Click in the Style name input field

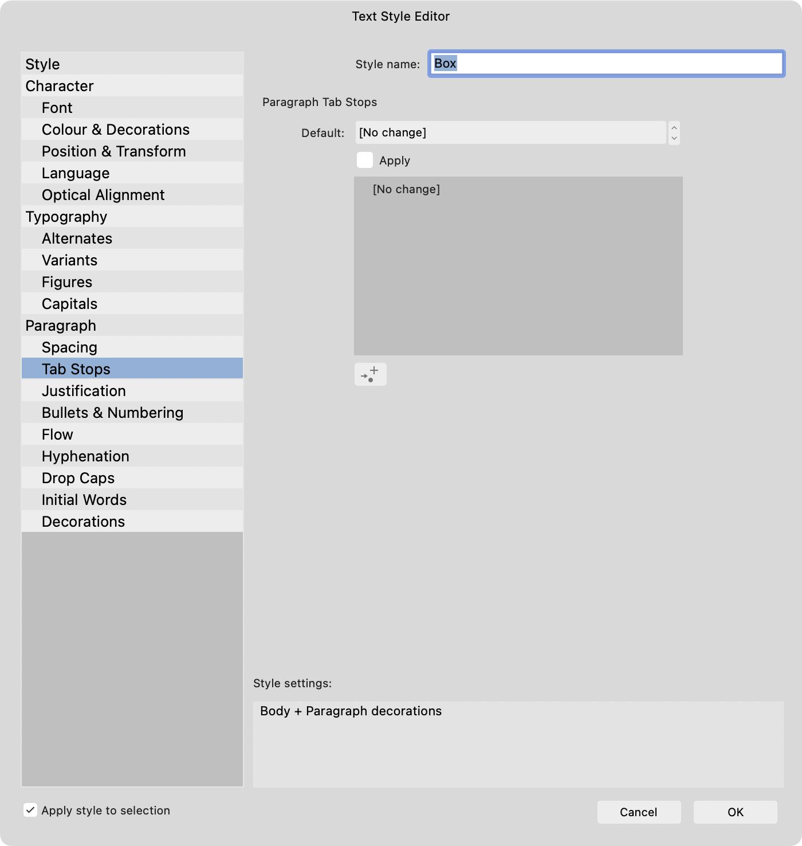point(606,64)
